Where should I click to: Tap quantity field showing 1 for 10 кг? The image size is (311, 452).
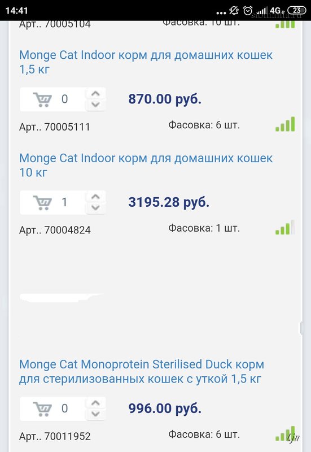[x=64, y=202]
